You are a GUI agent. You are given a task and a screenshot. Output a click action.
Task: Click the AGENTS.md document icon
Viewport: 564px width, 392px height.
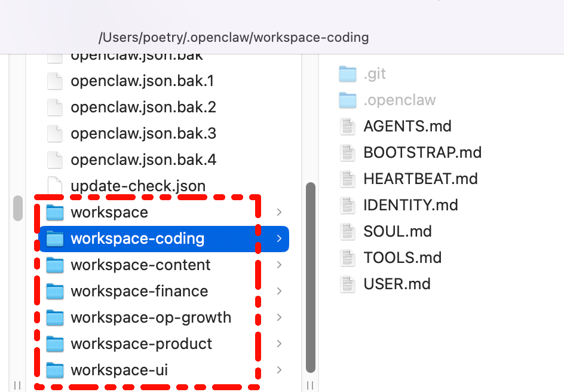tap(348, 127)
